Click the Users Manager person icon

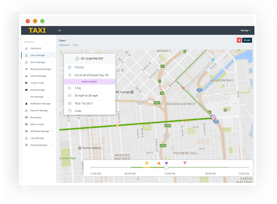tap(26, 55)
